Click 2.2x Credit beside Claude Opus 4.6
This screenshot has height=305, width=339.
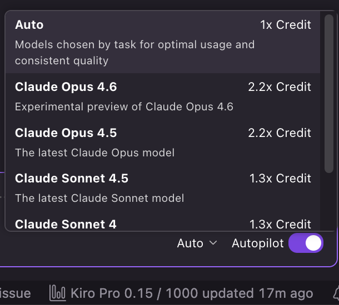(280, 87)
